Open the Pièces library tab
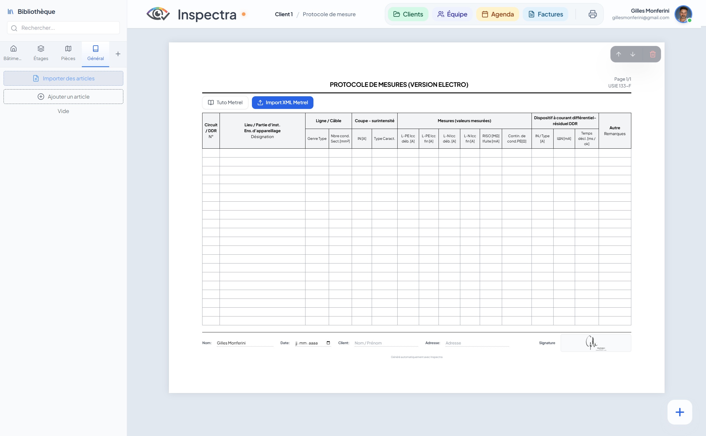This screenshot has width=706, height=436. coord(68,53)
